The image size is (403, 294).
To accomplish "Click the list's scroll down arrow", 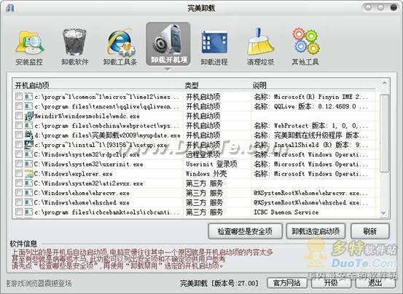I will pyautogui.click(x=384, y=212).
